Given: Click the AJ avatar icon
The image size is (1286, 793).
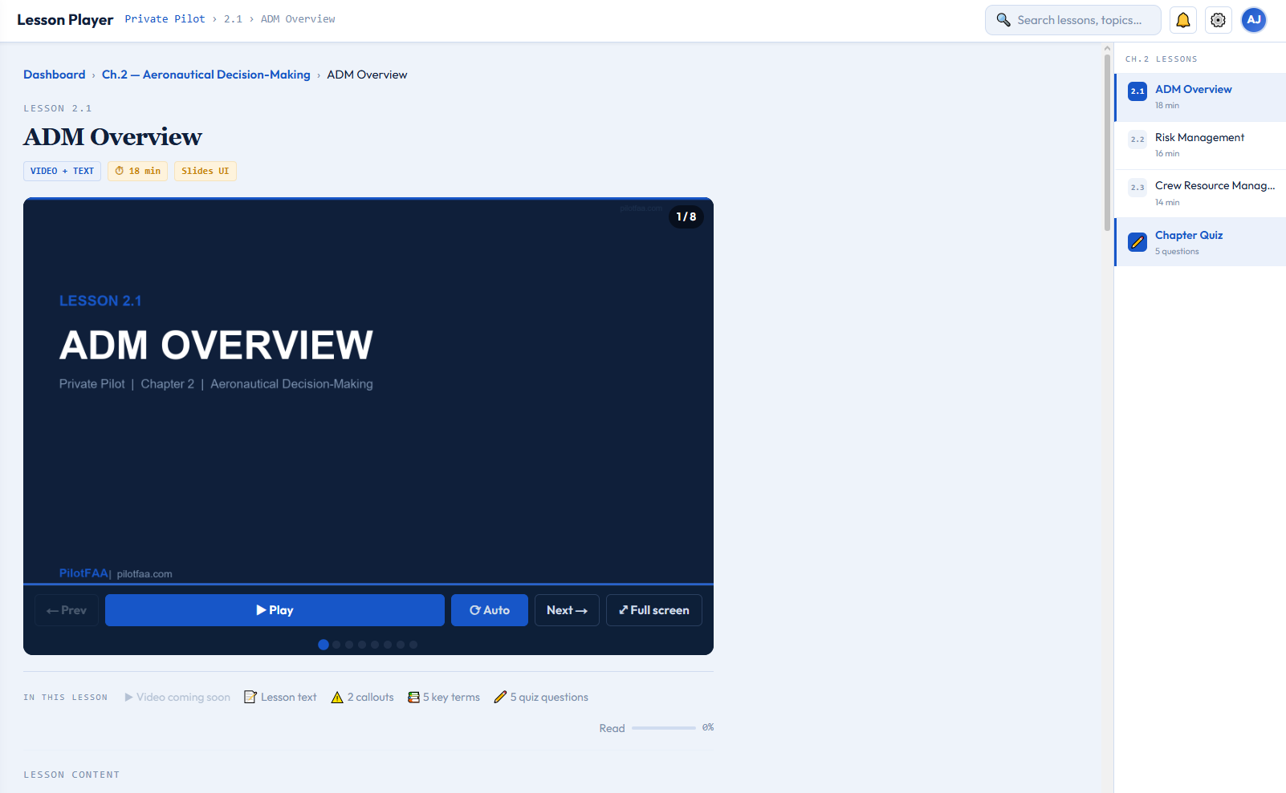Looking at the screenshot, I should (1253, 19).
